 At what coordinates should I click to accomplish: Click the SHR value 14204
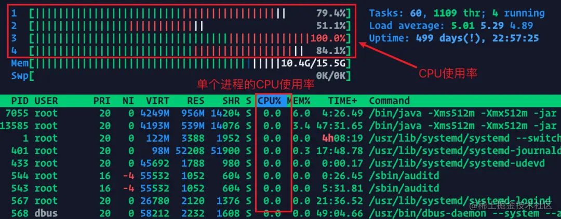point(225,114)
